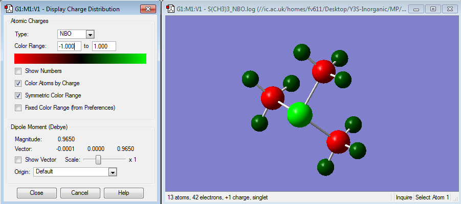The image size is (461, 204).
Task: Click the Color Range maximum field 1.000
Action: pos(104,46)
